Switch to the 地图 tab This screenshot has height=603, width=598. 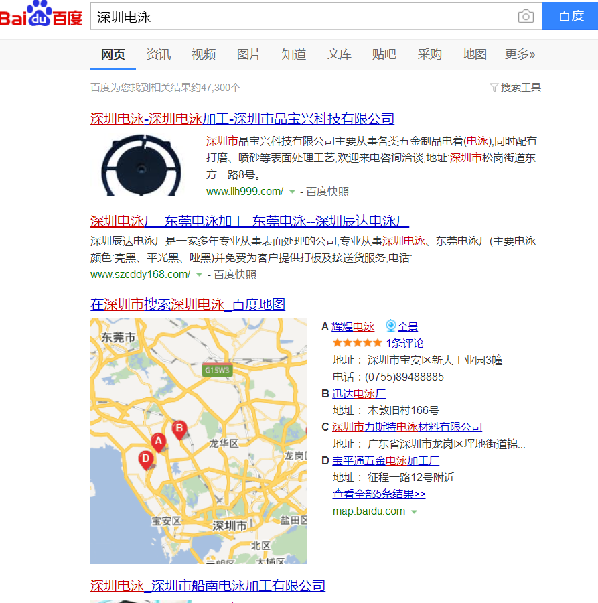[475, 54]
